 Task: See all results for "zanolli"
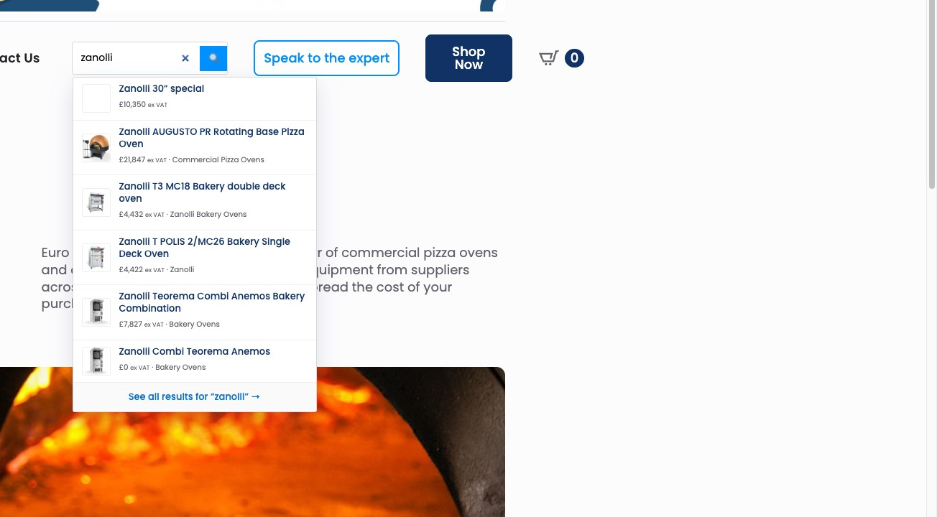pyautogui.click(x=194, y=397)
